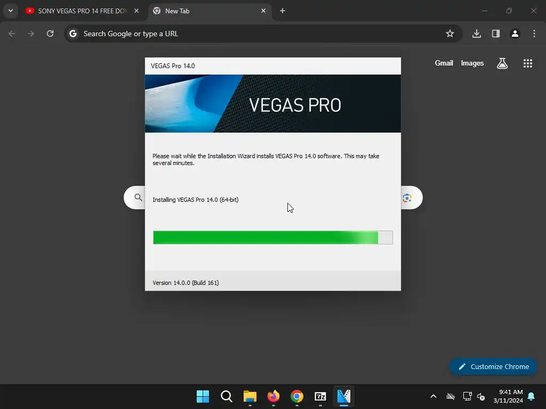Image resolution: width=546 pixels, height=409 pixels.
Task: Open the tab search dropdown arrow
Action: click(11, 11)
